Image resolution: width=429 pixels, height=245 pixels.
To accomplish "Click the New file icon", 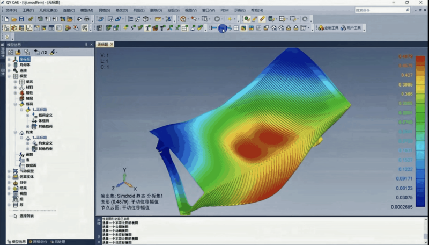I will pyautogui.click(x=6, y=19).
